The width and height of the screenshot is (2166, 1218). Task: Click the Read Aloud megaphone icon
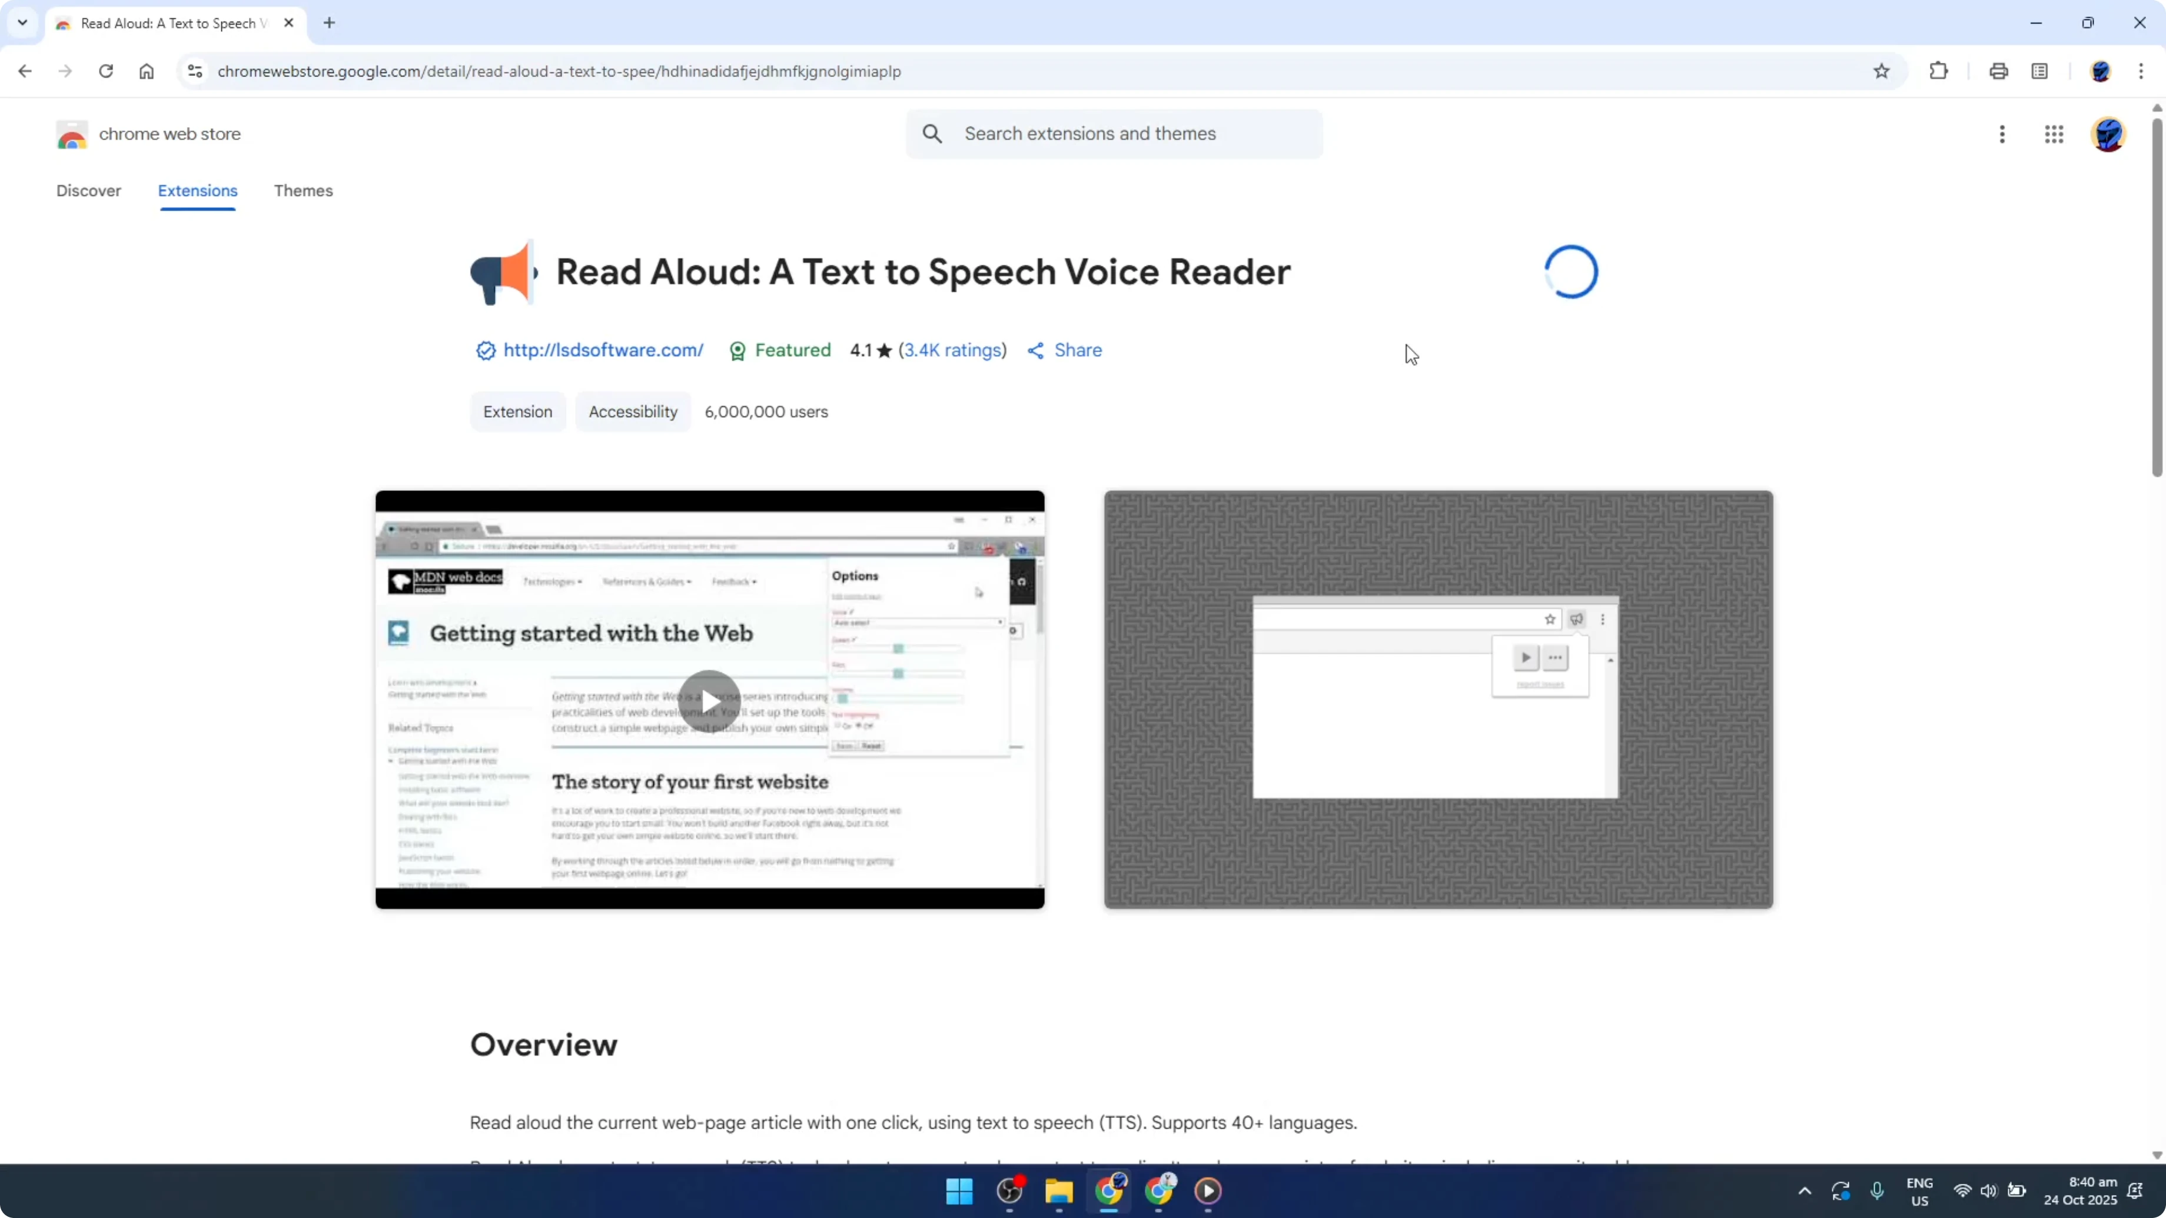(x=504, y=272)
